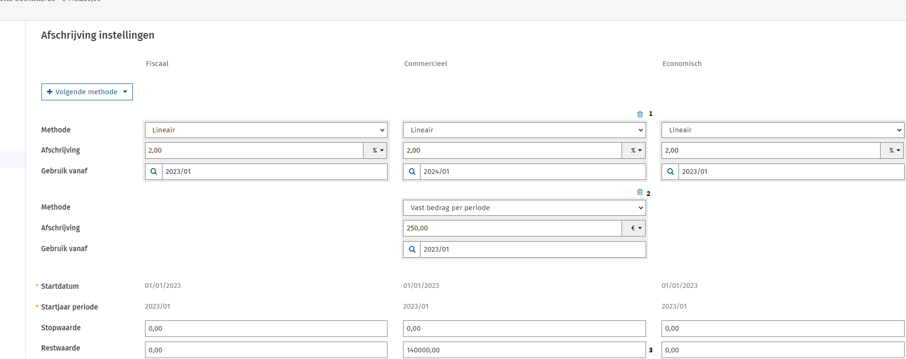
Task: Open period search for Vast bedrag 2023/01 field
Action: point(412,249)
